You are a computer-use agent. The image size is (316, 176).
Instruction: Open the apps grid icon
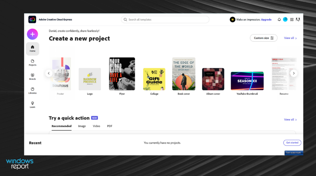pos(292,20)
